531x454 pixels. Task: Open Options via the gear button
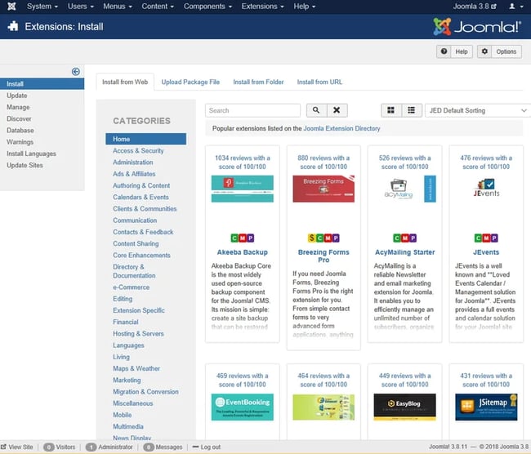pyautogui.click(x=499, y=51)
